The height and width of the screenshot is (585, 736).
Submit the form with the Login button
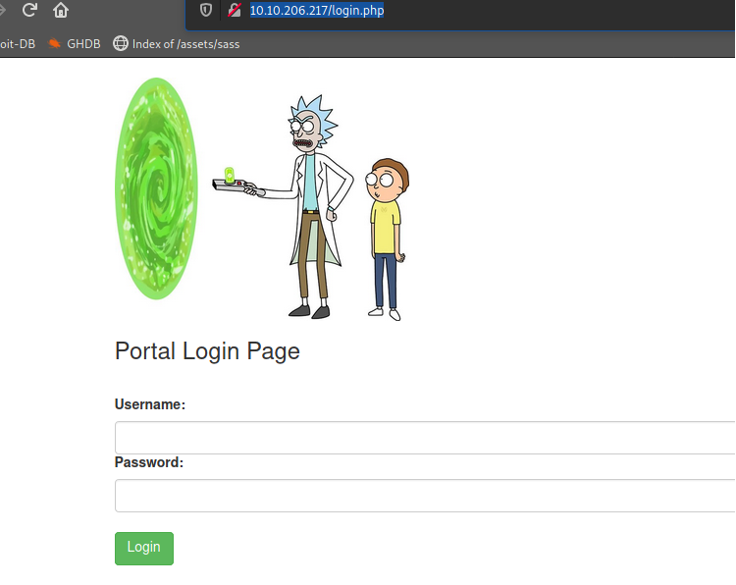click(144, 549)
